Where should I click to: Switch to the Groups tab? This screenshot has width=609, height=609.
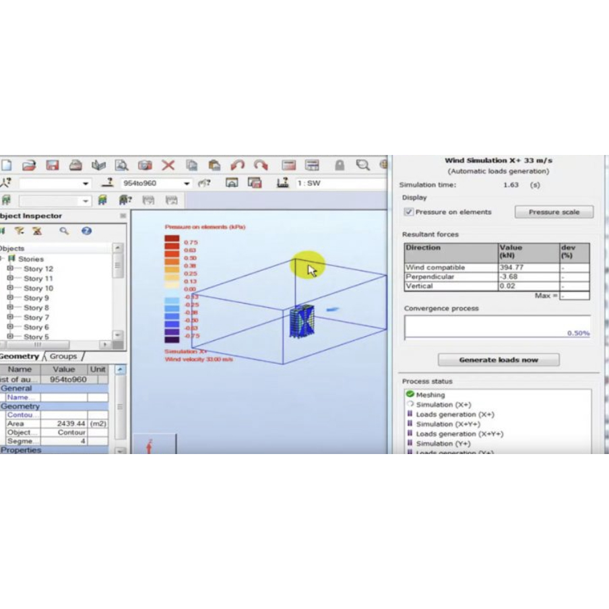pyautogui.click(x=63, y=356)
